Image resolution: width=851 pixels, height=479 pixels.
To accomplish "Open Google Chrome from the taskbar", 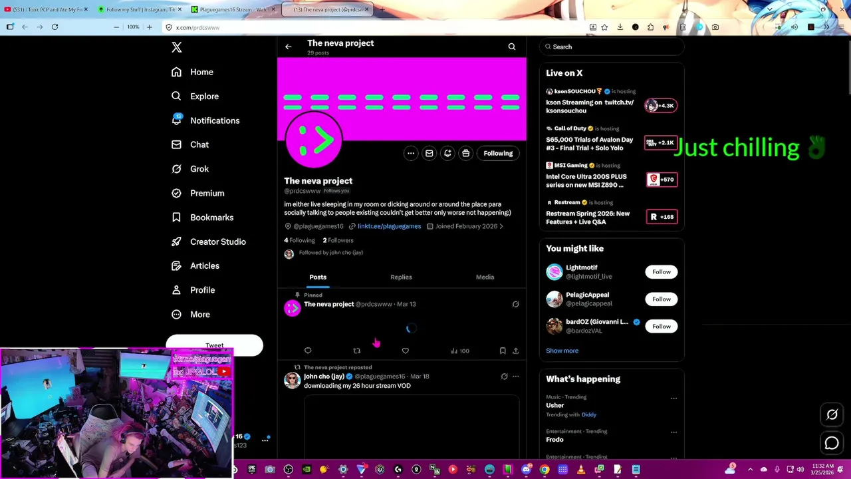I will pos(545,470).
